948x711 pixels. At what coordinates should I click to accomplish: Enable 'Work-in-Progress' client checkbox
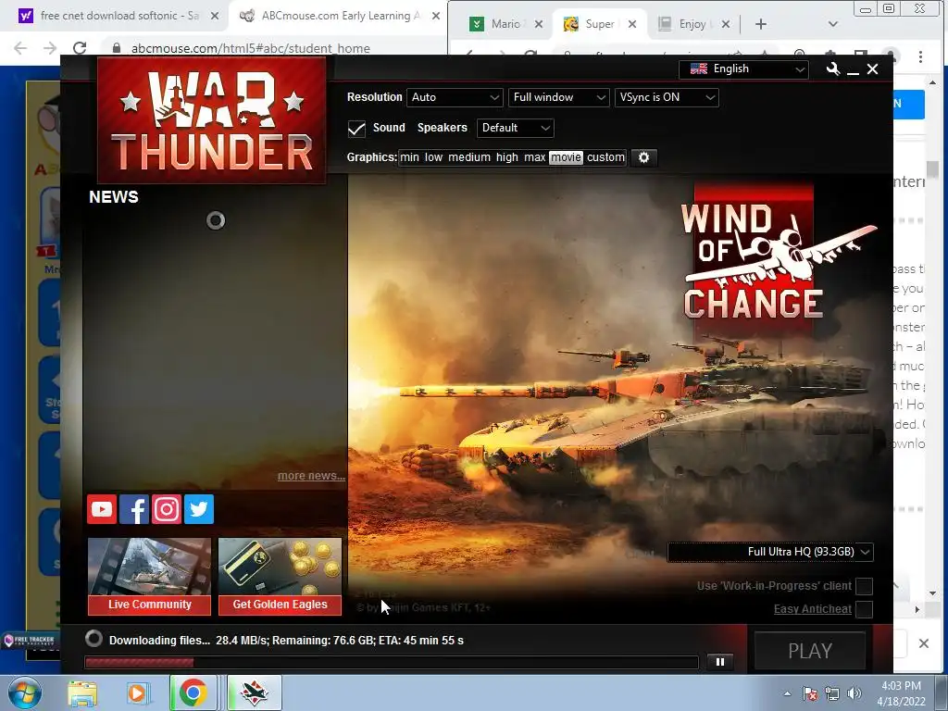point(864,586)
